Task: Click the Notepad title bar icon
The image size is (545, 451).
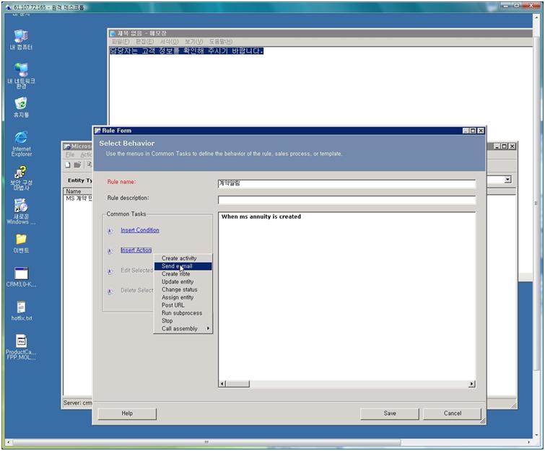Action: 113,34
